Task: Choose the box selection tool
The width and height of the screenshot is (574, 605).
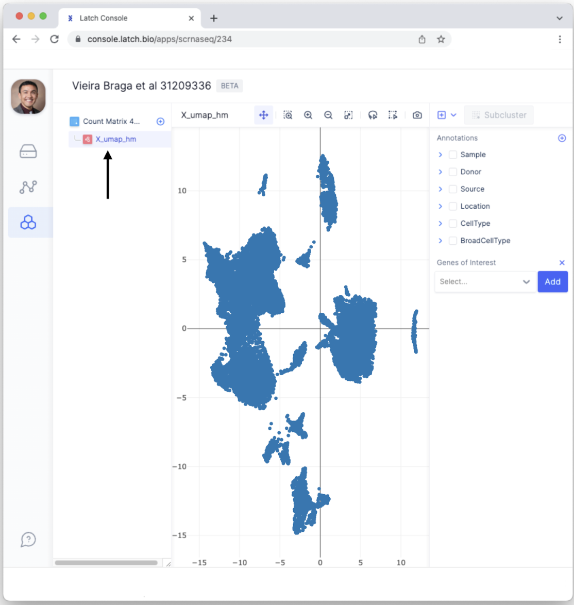Action: coord(393,115)
